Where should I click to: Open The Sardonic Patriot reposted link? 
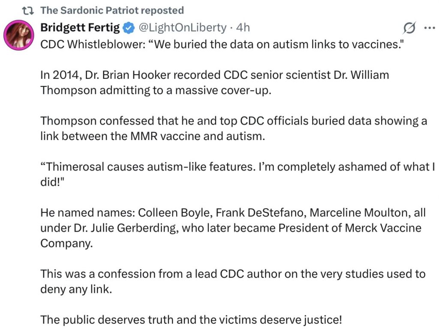[x=112, y=10]
